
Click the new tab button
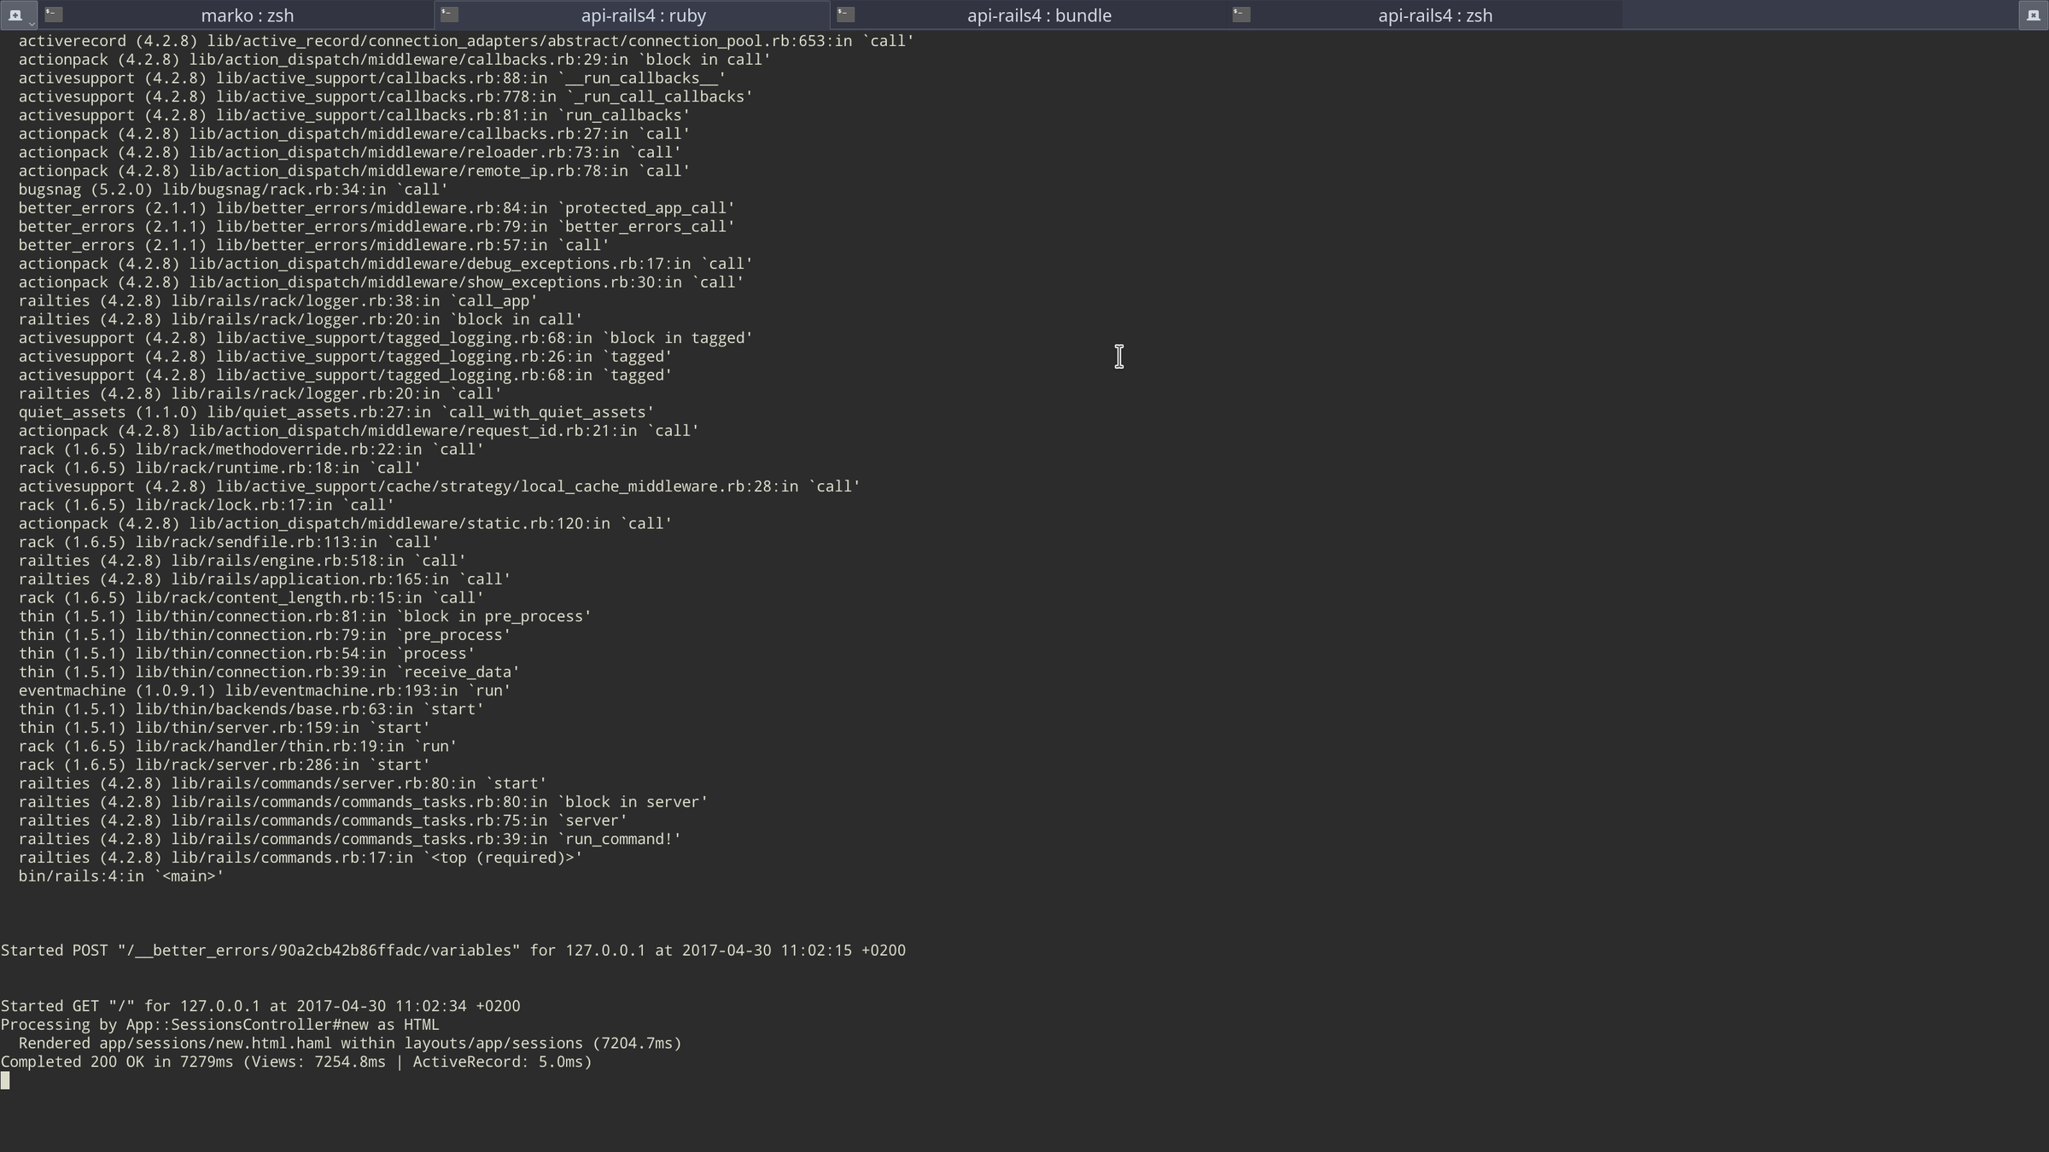click(15, 15)
